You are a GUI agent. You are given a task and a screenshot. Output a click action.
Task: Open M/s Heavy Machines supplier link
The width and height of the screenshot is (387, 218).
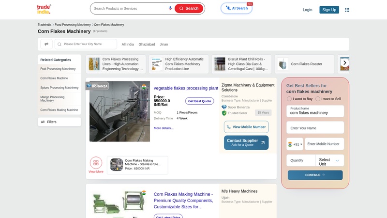(x=239, y=191)
